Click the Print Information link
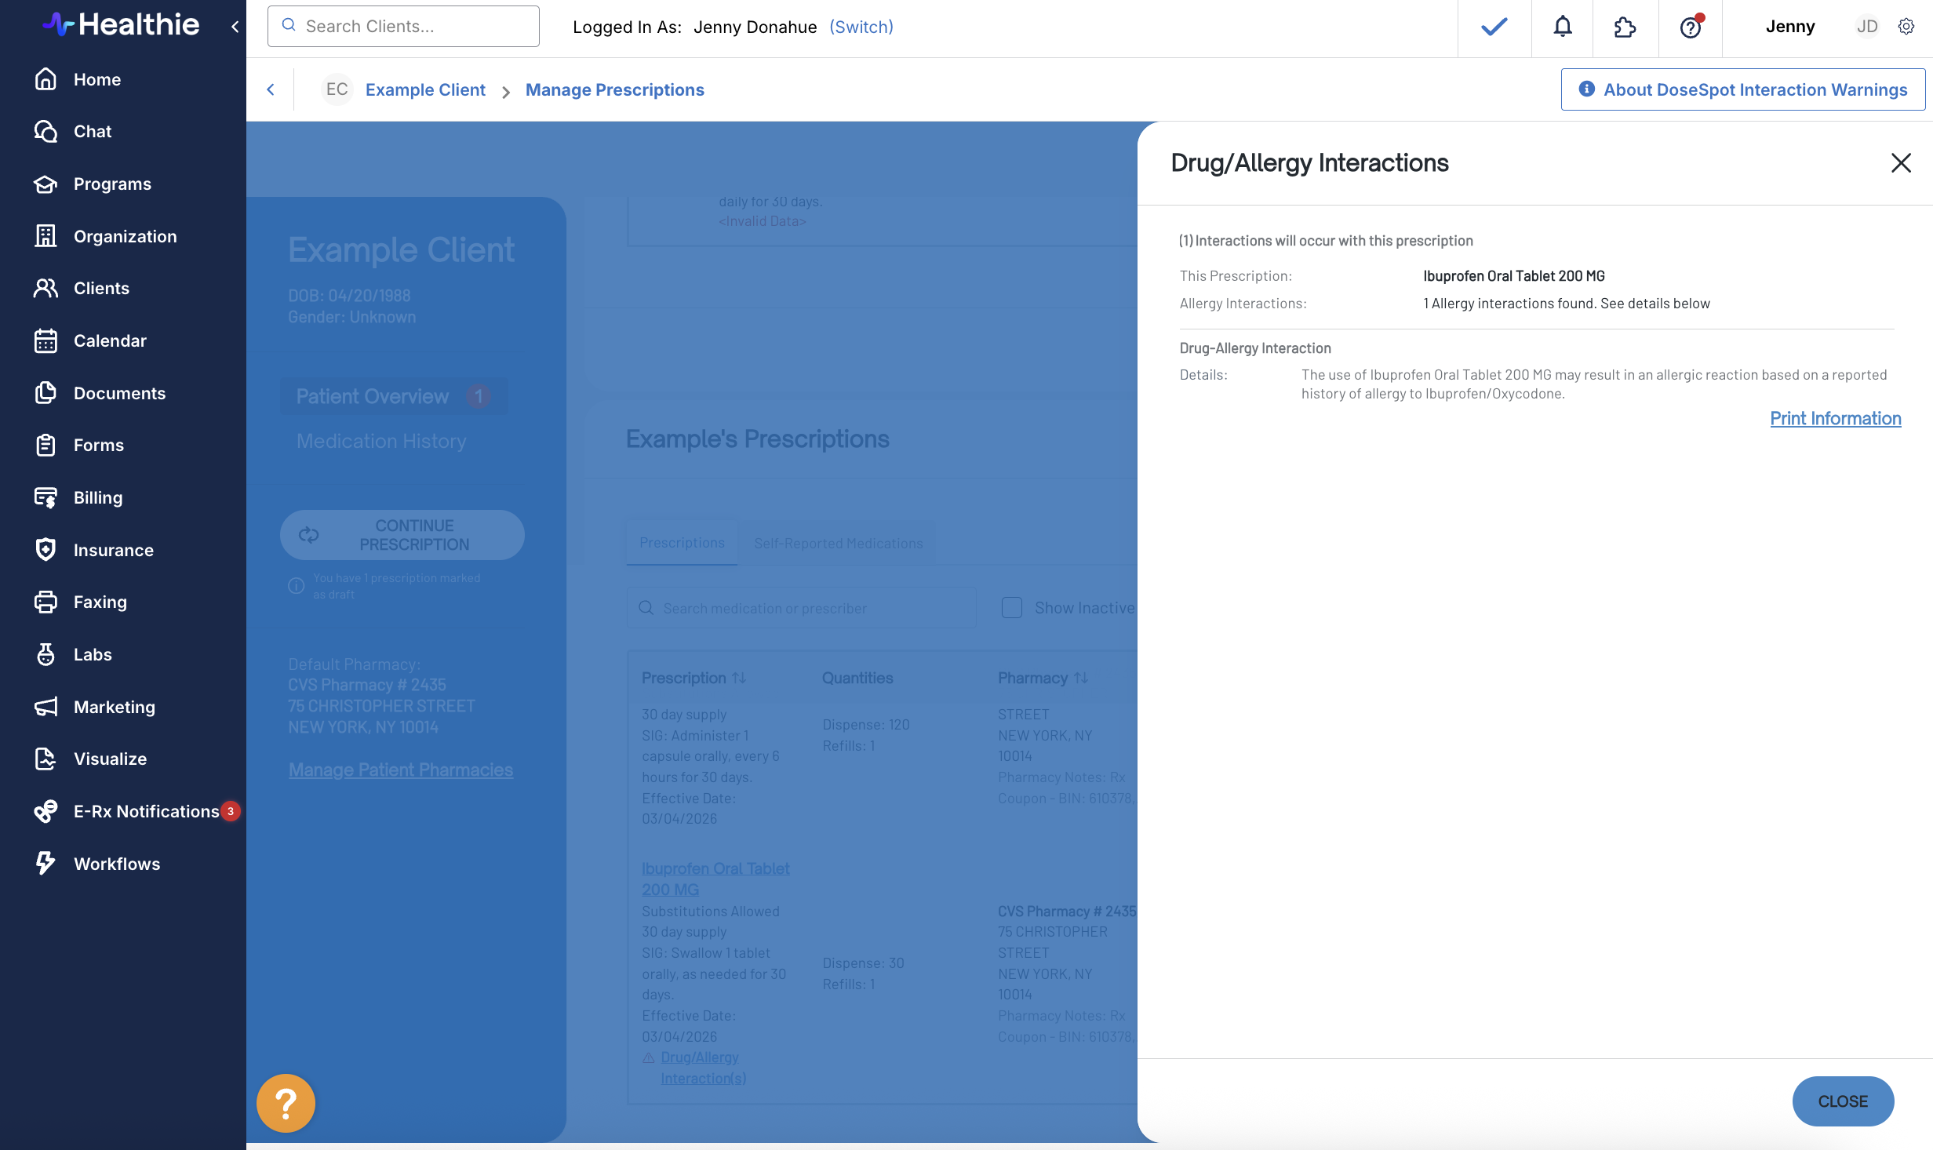The width and height of the screenshot is (1933, 1150). (1835, 418)
